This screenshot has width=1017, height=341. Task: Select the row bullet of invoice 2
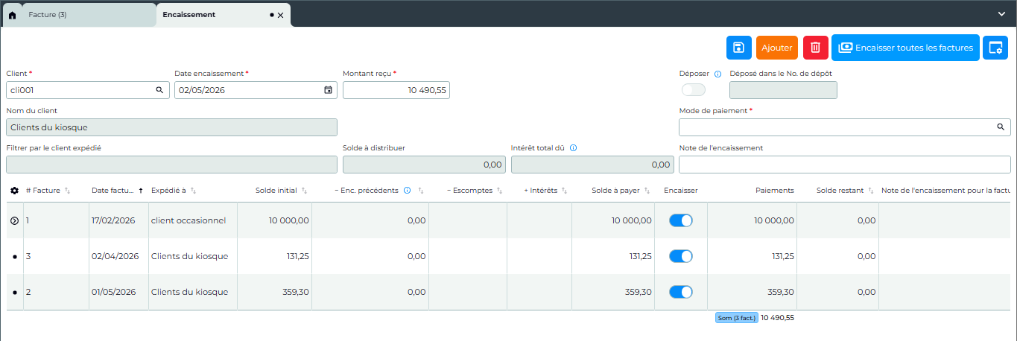click(14, 292)
